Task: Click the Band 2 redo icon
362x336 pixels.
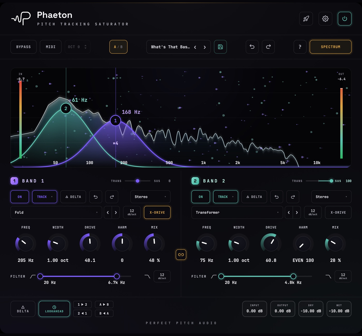Action: click(x=293, y=197)
